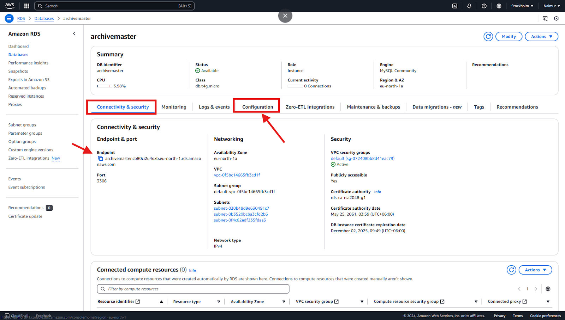Switch to the Monitoring tab

tap(174, 107)
